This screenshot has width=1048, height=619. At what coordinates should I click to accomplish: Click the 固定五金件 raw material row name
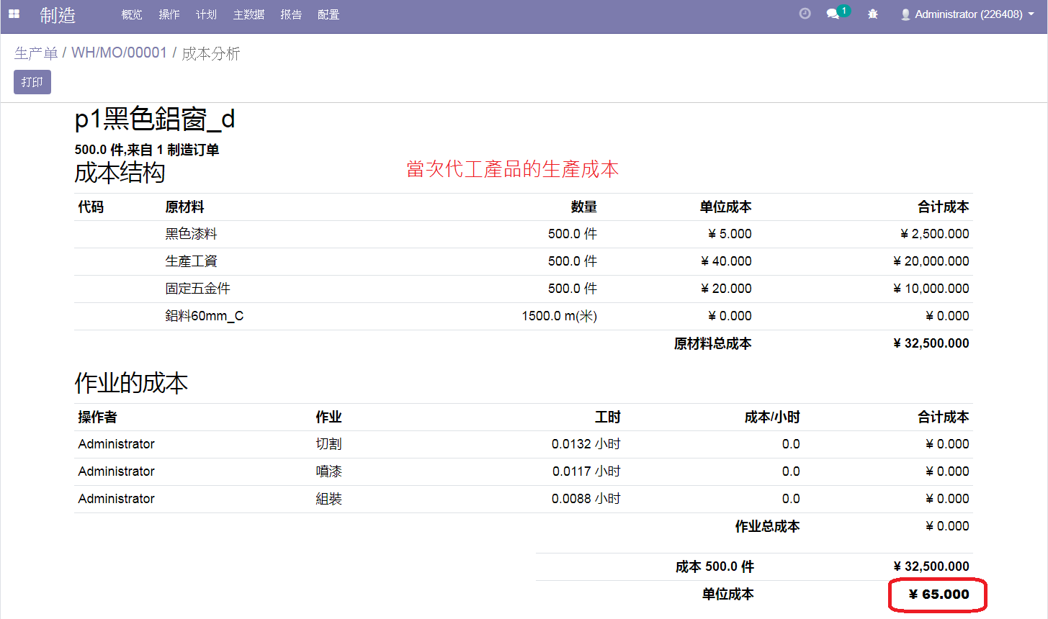pyautogui.click(x=197, y=289)
